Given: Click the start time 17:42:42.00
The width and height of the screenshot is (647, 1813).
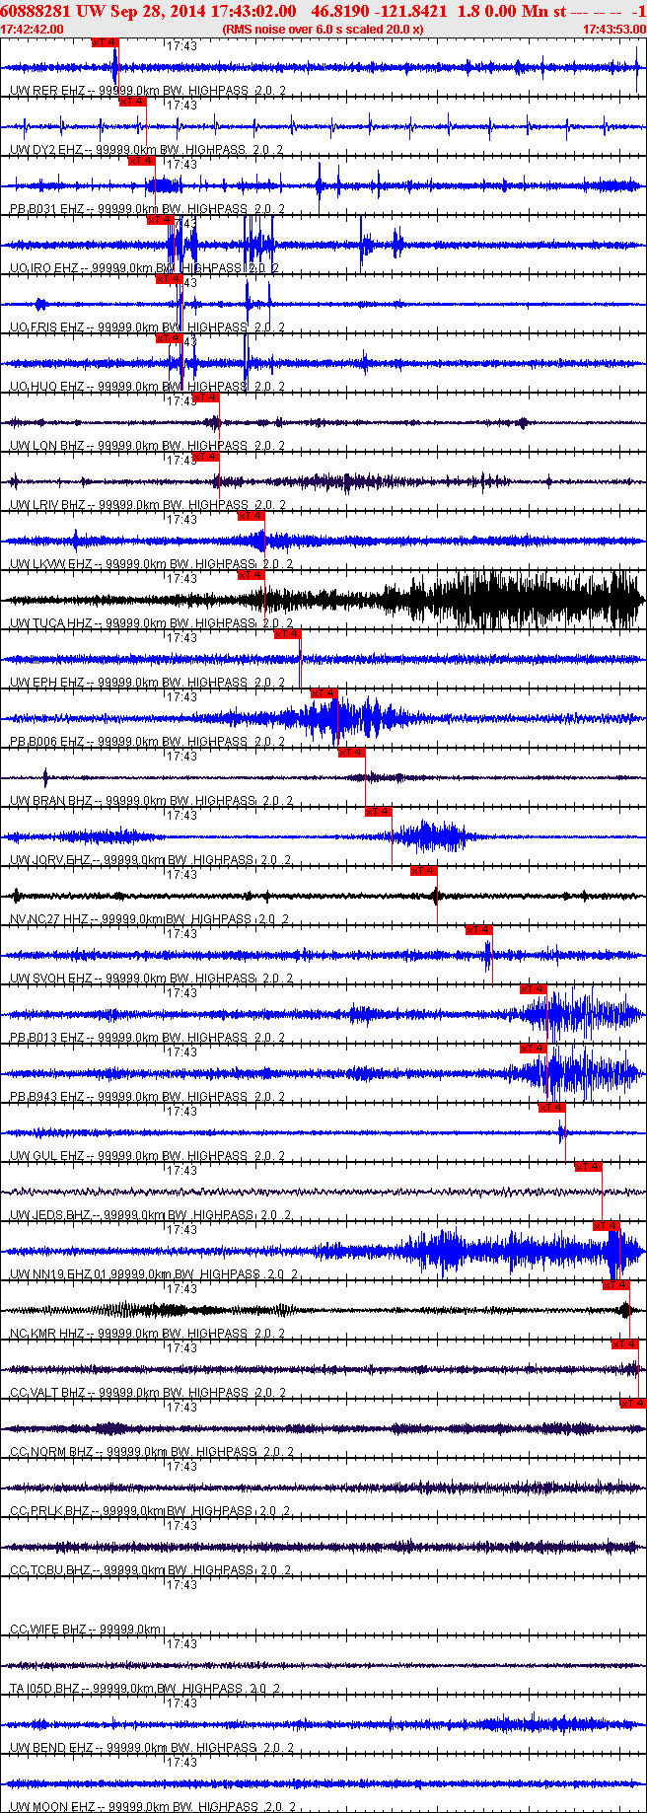Looking at the screenshot, I should click(33, 30).
